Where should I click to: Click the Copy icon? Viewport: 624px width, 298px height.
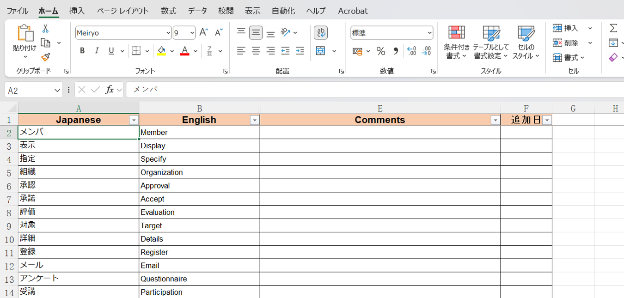[45, 43]
